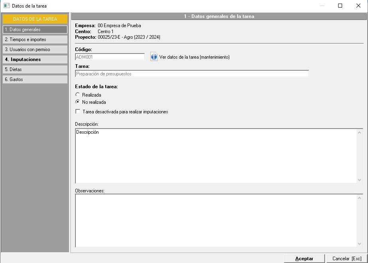Select the No realizada radio button
The height and width of the screenshot is (263, 368).
tap(78, 102)
